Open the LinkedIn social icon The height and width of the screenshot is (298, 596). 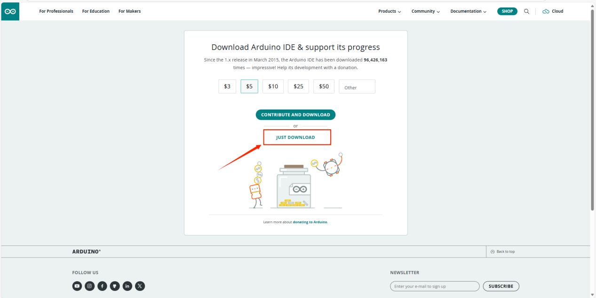point(127,286)
